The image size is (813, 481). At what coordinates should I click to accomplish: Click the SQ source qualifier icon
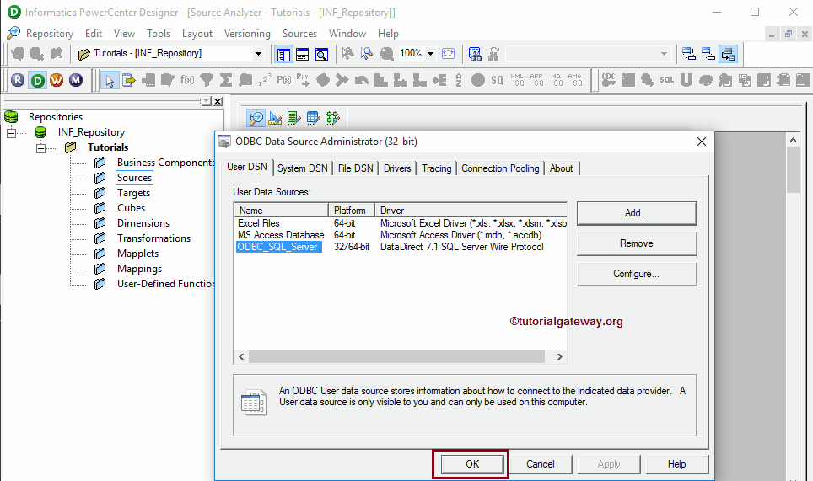coord(498,80)
